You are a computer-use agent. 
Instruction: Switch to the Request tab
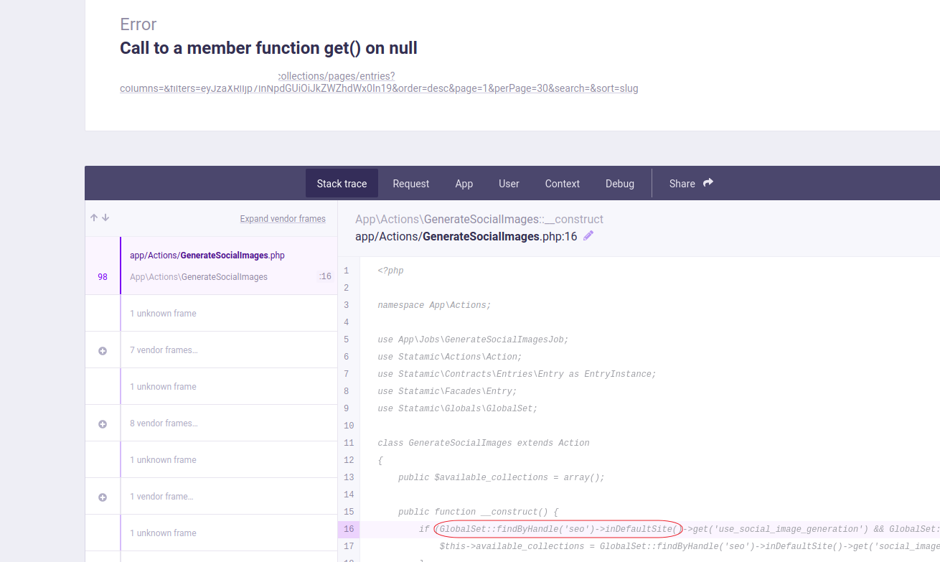click(x=411, y=184)
